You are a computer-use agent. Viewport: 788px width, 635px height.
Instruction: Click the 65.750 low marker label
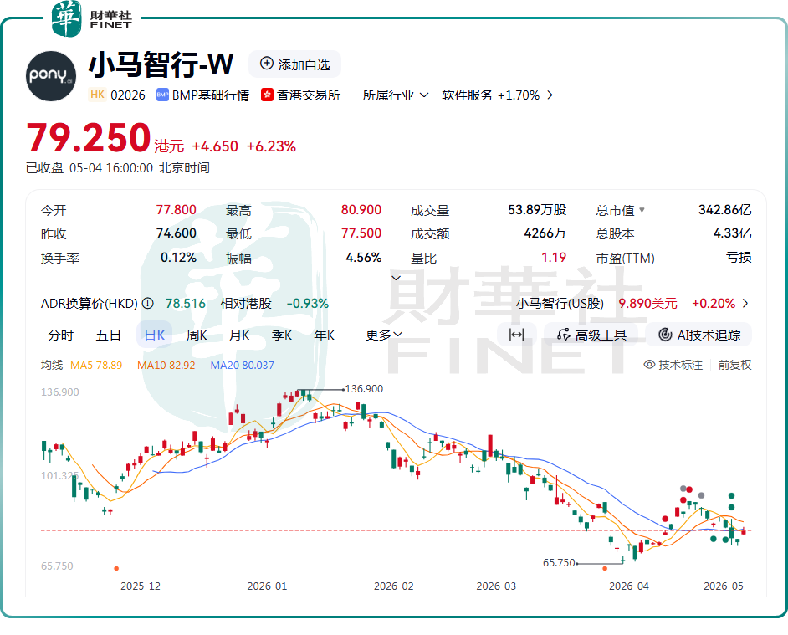coord(559,562)
